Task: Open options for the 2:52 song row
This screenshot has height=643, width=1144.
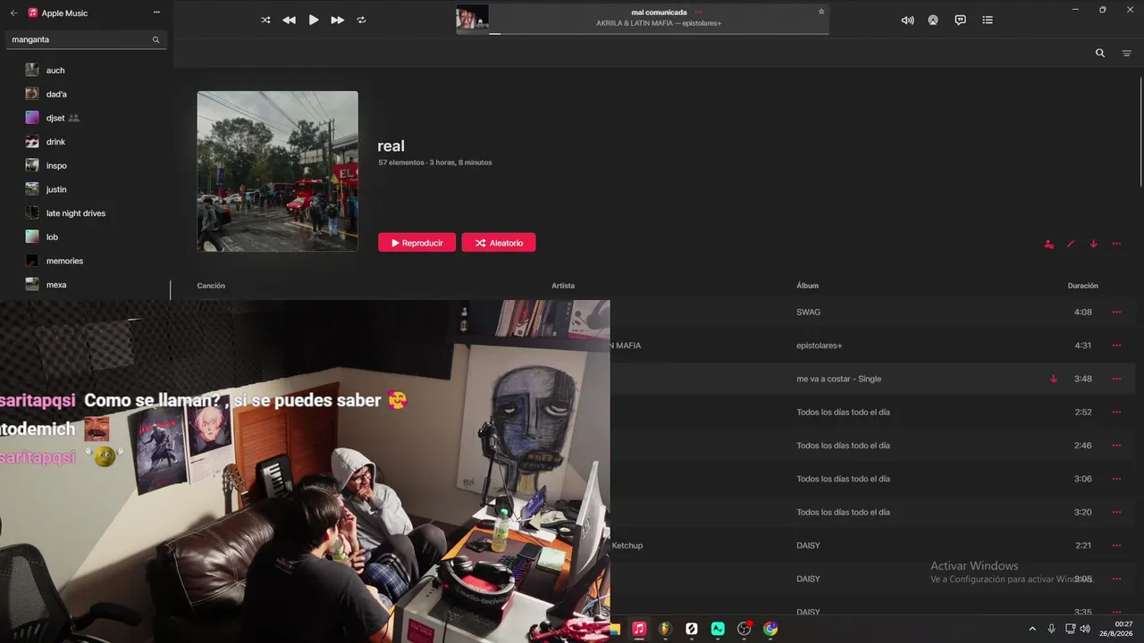Action: [x=1116, y=413]
